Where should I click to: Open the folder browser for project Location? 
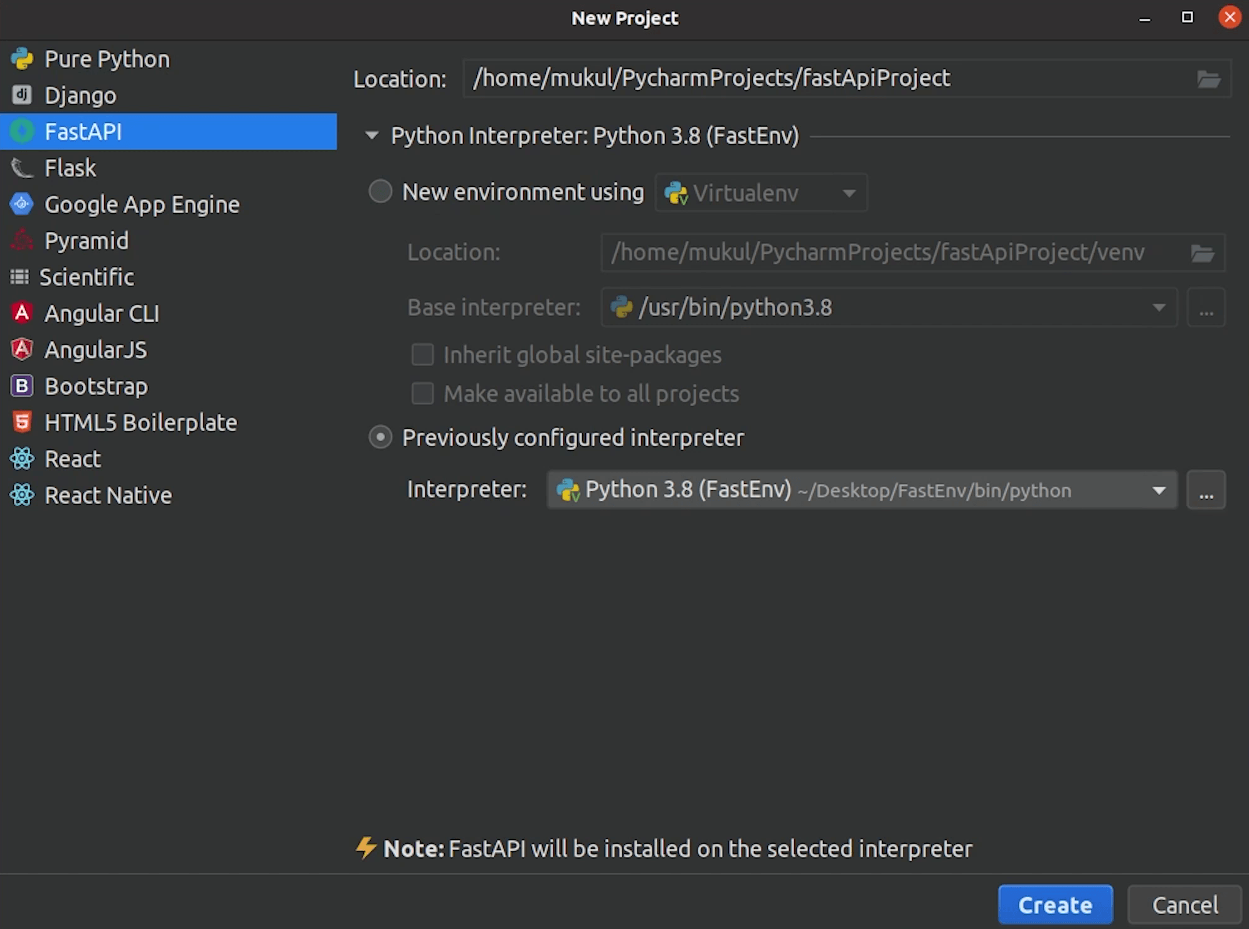[x=1211, y=79]
